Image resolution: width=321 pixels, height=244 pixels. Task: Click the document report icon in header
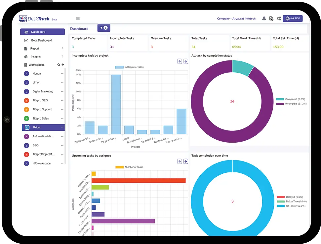pyautogui.click(x=271, y=18)
